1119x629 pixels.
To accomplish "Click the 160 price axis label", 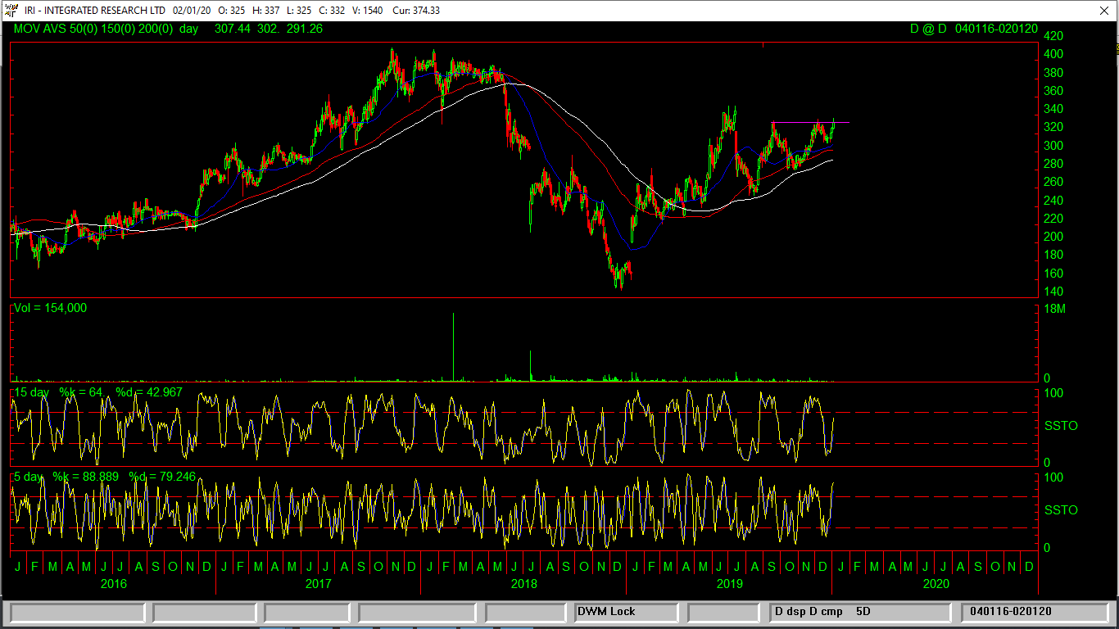I will [x=1053, y=274].
